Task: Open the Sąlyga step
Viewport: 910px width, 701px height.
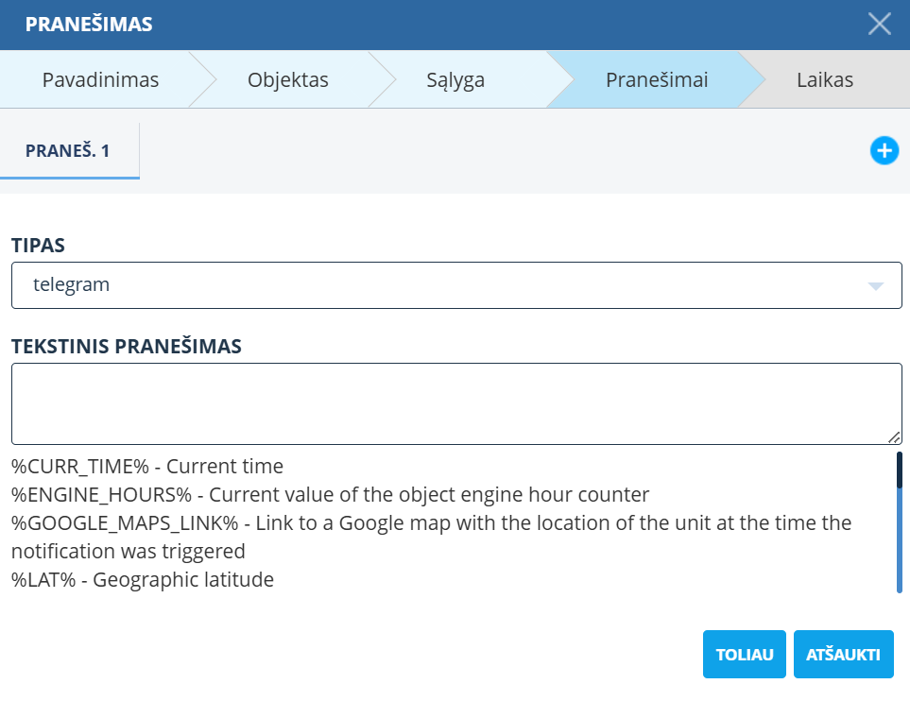Action: [x=455, y=80]
